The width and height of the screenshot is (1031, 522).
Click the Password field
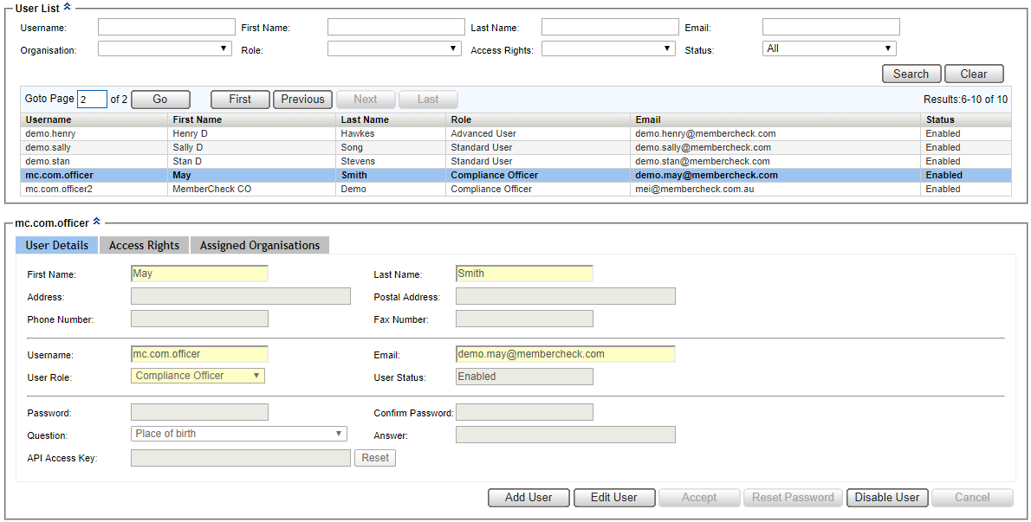[x=199, y=412]
